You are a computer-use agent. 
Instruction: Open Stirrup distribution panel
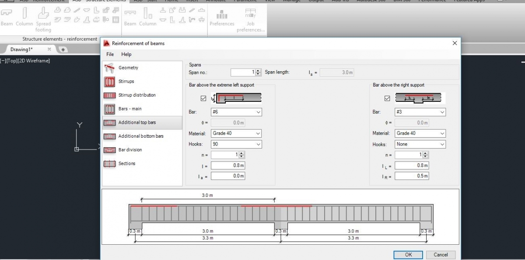[x=109, y=95]
